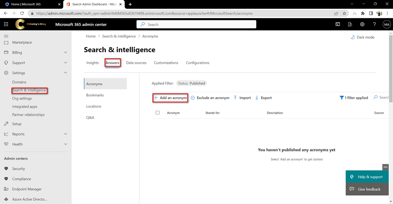The height and width of the screenshot is (204, 393).
Task: Open Search & intelligence breadcrumb link
Action: click(119, 36)
